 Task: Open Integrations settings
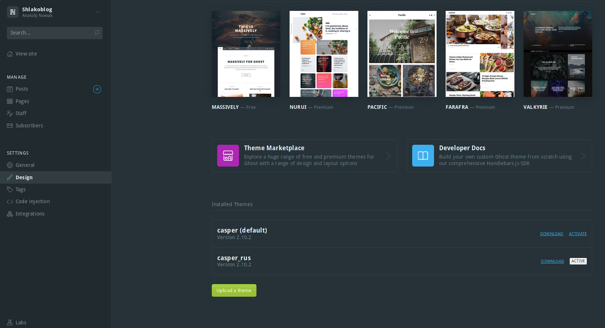[x=30, y=214]
